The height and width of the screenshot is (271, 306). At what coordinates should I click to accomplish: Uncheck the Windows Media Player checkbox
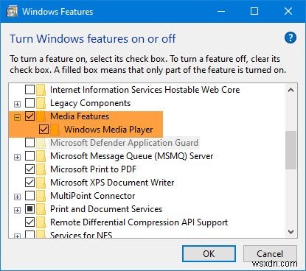click(44, 130)
